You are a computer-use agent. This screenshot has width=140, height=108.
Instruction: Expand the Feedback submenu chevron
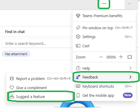tap(130, 77)
